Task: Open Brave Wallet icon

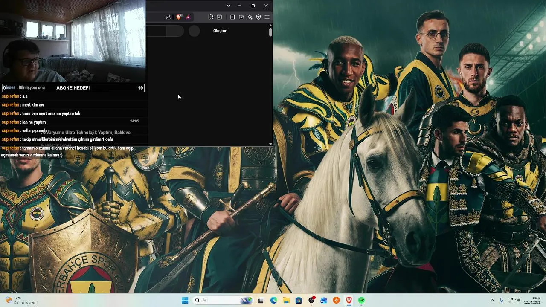Action: (241, 17)
